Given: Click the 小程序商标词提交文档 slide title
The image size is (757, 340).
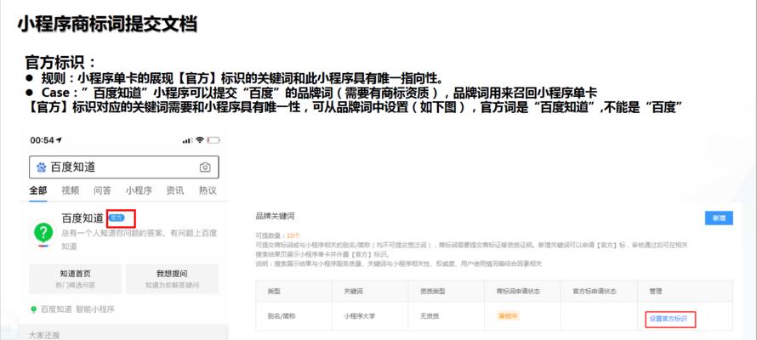Looking at the screenshot, I should (x=107, y=23).
